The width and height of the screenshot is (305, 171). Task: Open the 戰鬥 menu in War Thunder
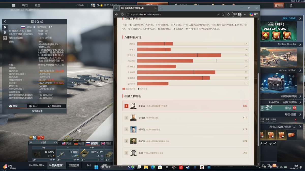tap(25, 5)
